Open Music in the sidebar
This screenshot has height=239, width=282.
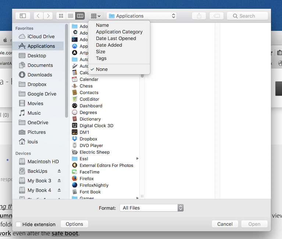click(38, 113)
